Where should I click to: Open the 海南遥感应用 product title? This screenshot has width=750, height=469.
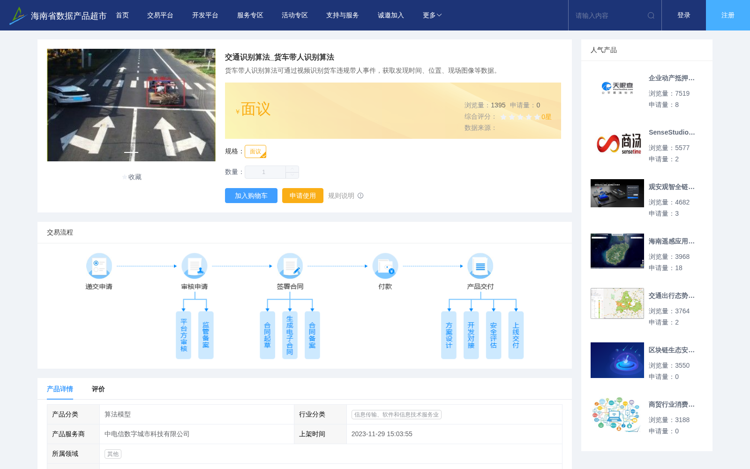point(672,241)
